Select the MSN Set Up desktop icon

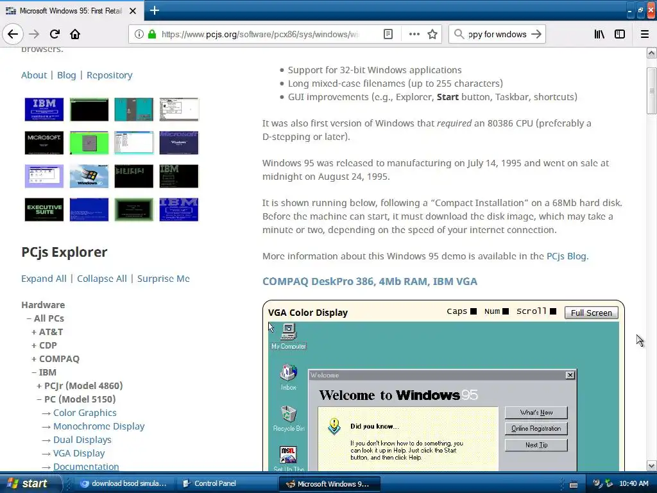[289, 458]
